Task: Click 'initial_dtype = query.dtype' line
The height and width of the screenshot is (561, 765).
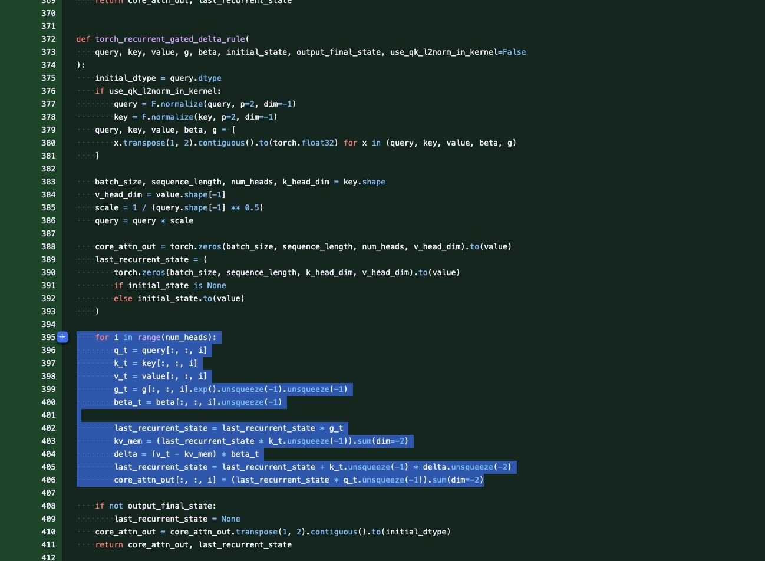Action: 159,78
